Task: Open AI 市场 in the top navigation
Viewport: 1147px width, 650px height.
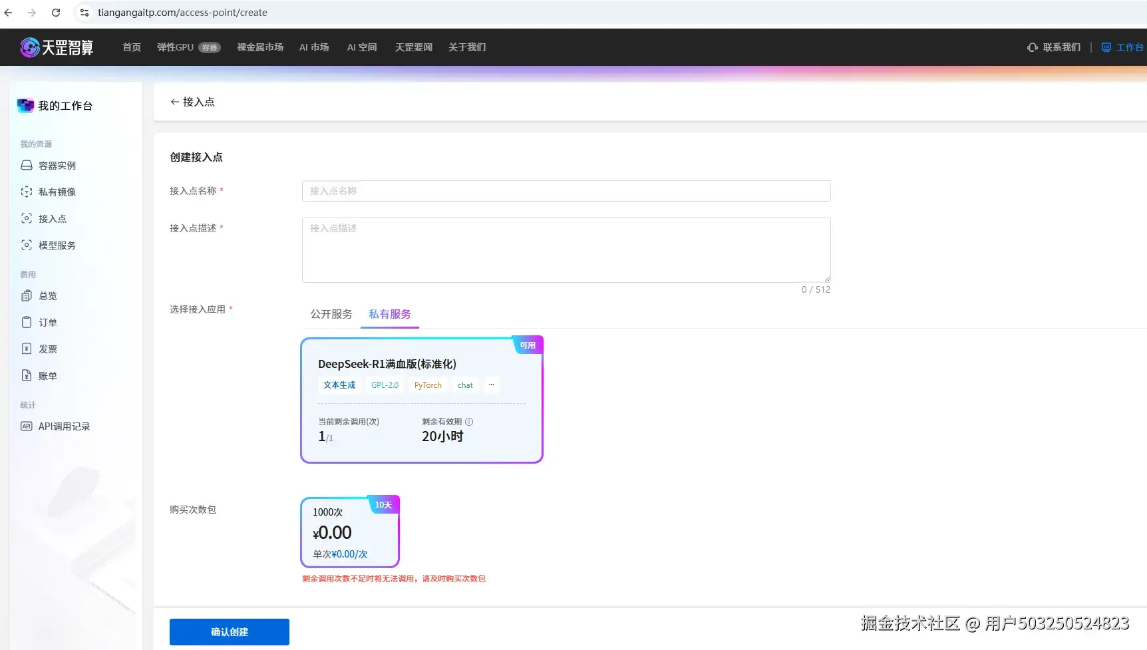Action: click(x=314, y=47)
